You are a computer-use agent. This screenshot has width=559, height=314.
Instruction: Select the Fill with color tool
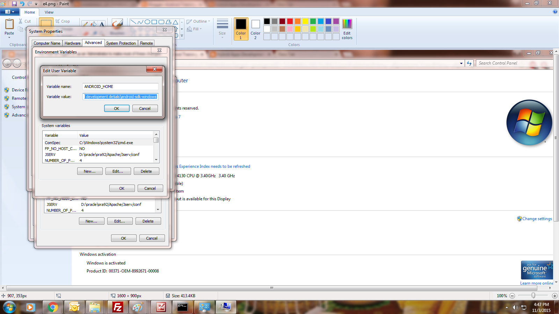click(x=93, y=24)
